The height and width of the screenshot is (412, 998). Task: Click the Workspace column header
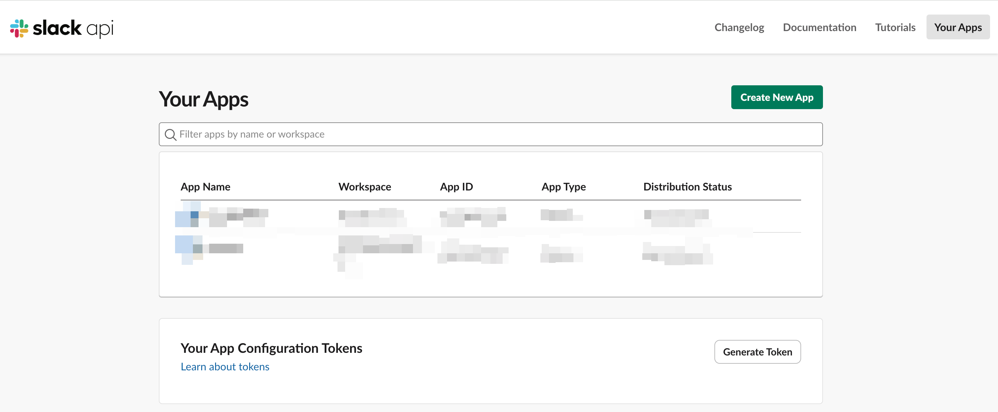pos(365,186)
